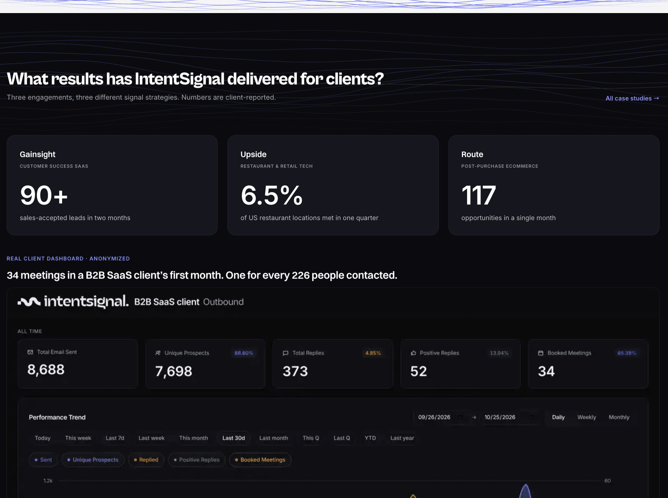
Task: Open the Upside case study card
Action: [333, 185]
